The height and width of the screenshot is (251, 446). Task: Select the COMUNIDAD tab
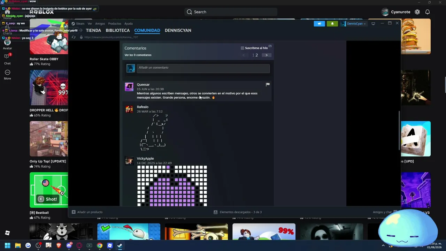click(x=147, y=30)
